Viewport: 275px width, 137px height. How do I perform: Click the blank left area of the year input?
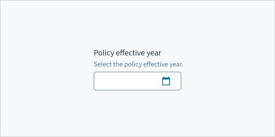111,81
